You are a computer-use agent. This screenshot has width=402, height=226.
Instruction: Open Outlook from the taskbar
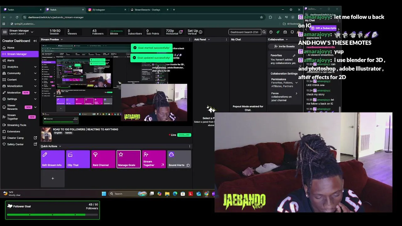pyautogui.click(x=198, y=194)
